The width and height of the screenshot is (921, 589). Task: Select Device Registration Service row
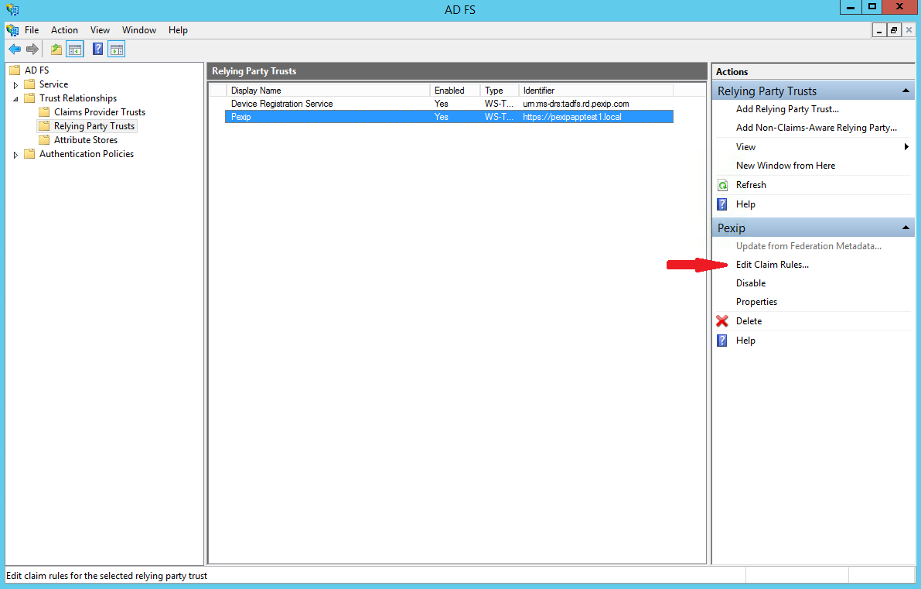[281, 104]
